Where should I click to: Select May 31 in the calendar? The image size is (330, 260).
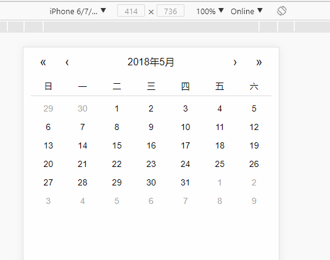pos(185,182)
